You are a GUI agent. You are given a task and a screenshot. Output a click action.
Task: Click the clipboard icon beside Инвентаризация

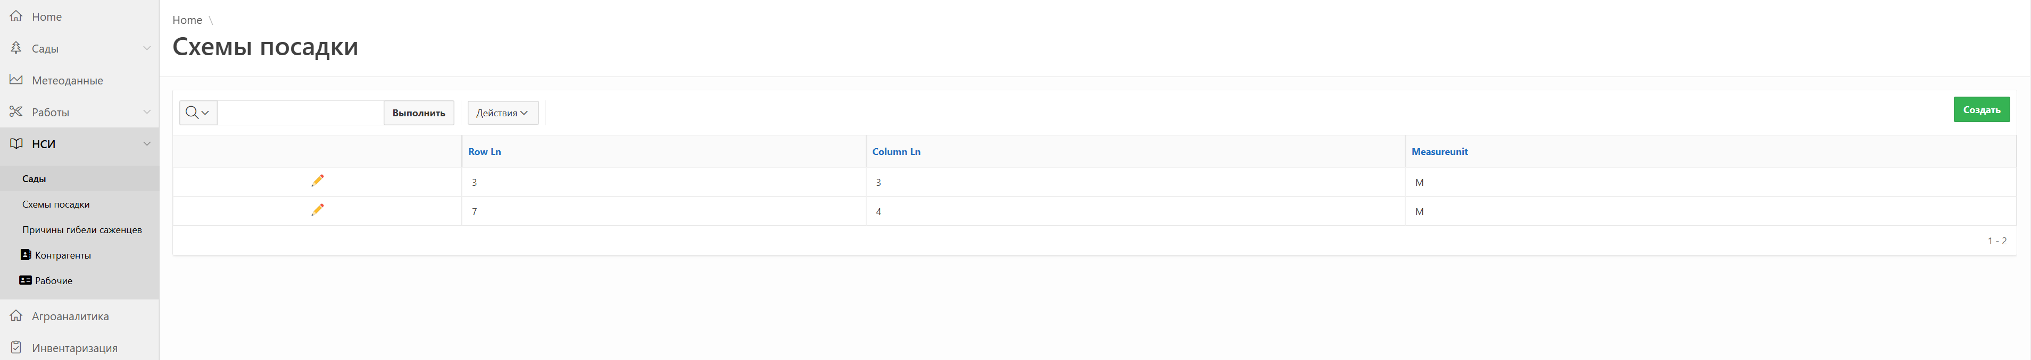(16, 347)
